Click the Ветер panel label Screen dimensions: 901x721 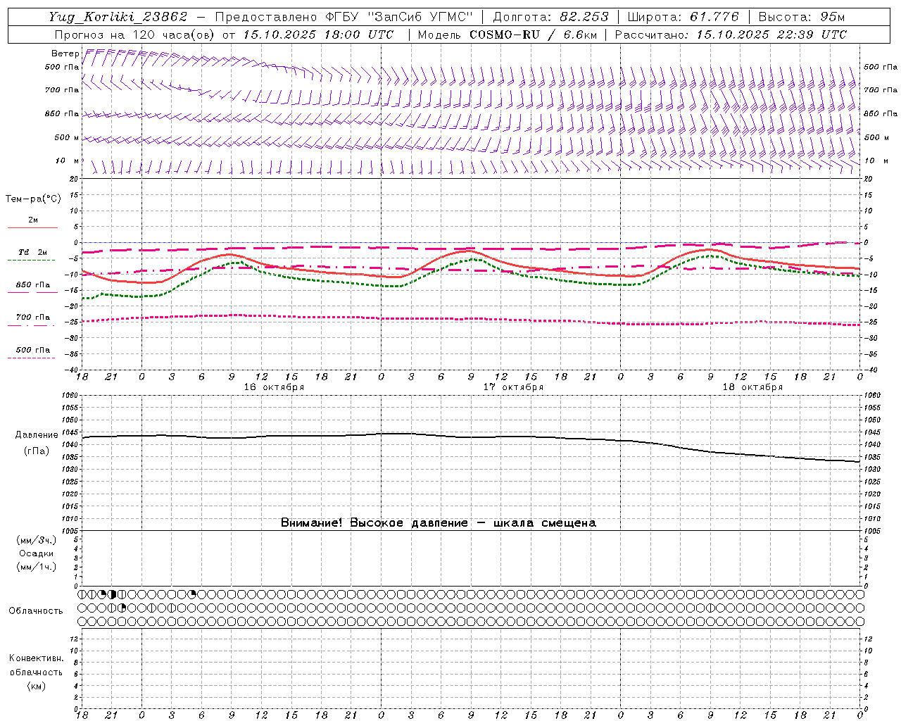65,54
